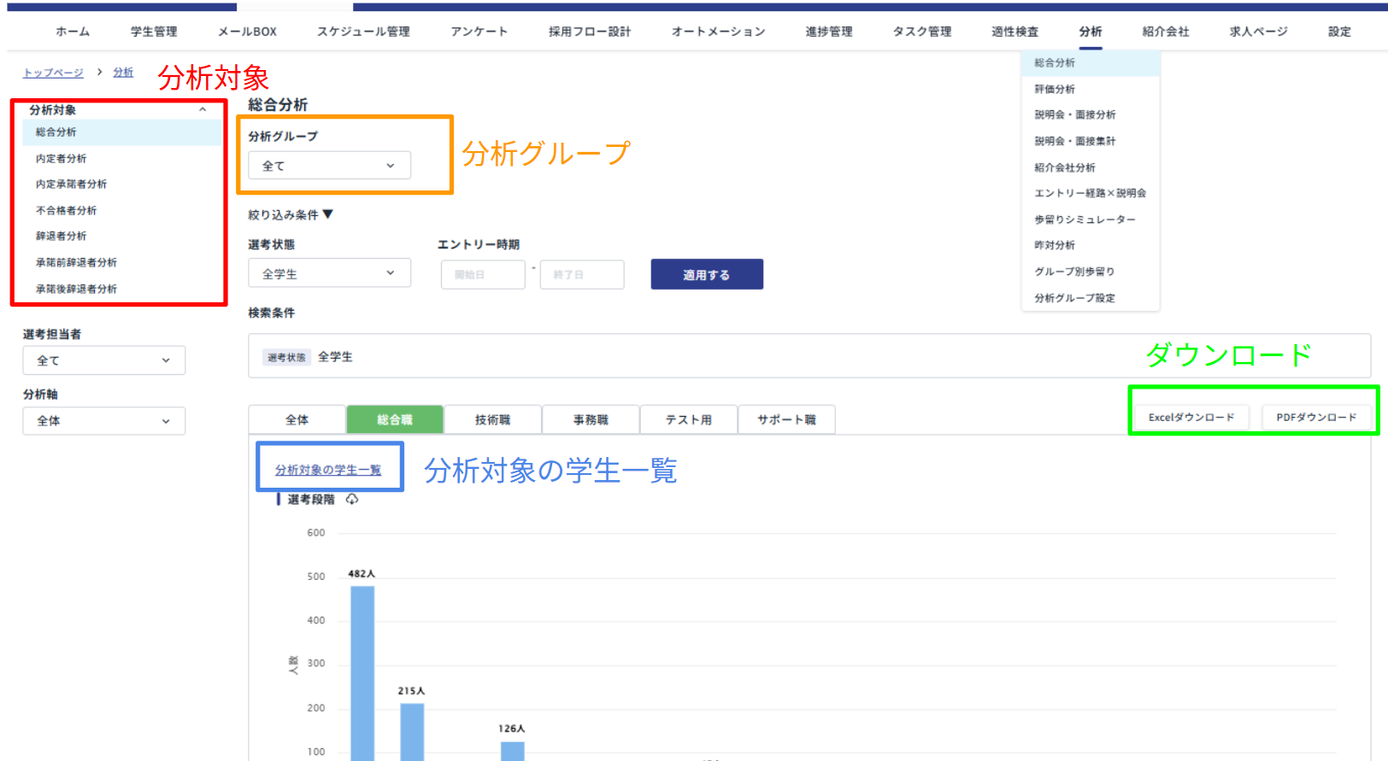
Task: Open the 分析軸 dropdown
Action: tap(103, 421)
